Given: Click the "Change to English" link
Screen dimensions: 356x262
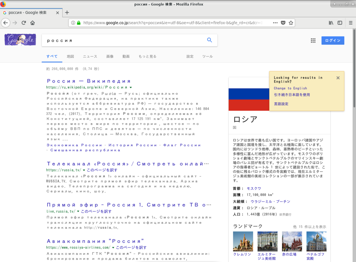Looking at the screenshot, I should [x=291, y=88].
